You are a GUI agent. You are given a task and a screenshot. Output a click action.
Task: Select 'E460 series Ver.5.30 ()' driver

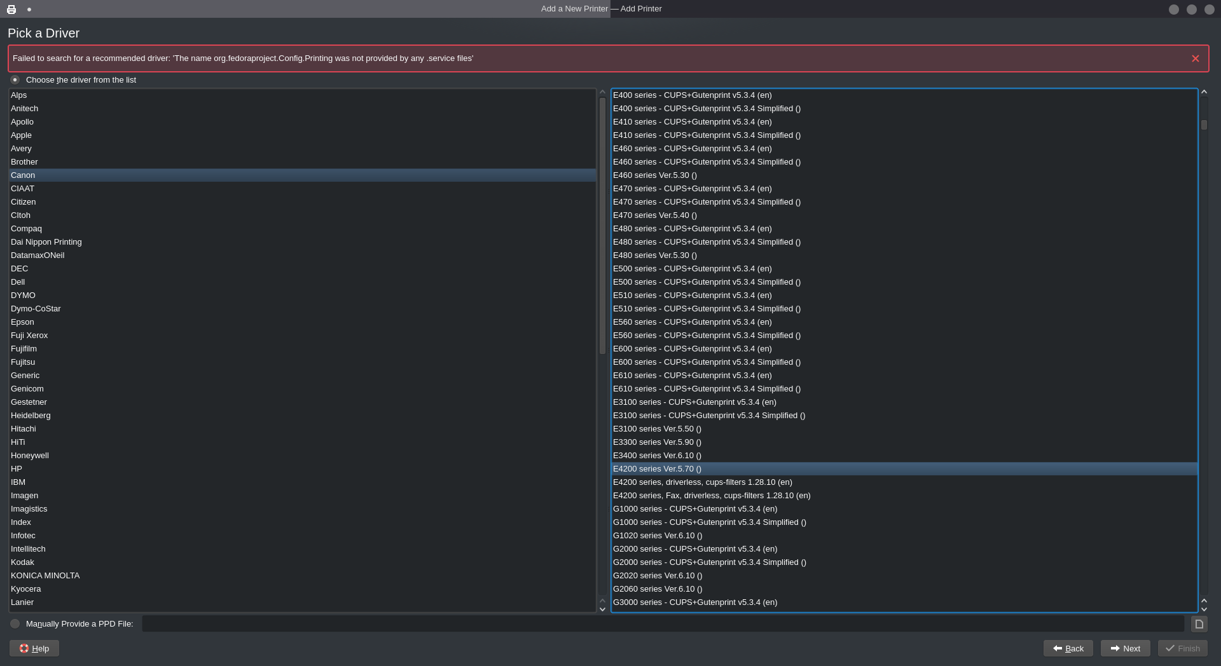coord(904,175)
